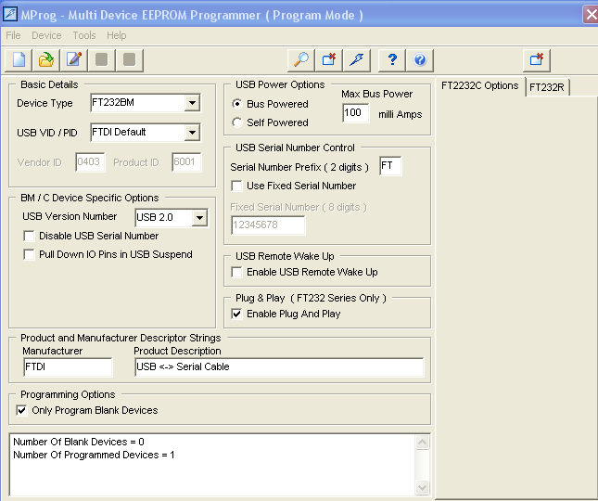Click the New blank template toolbar icon
This screenshot has width=598, height=501.
pos(19,60)
